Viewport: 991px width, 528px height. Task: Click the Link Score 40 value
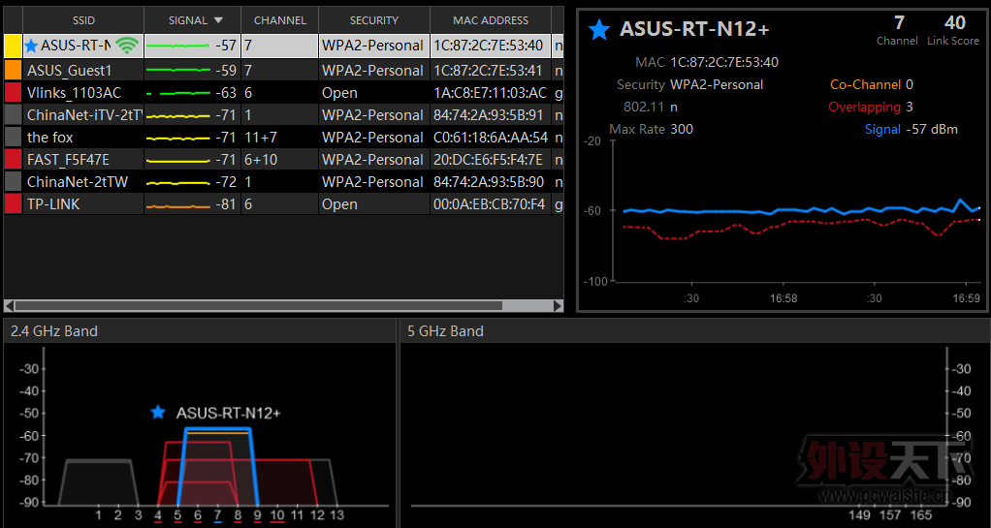point(954,22)
